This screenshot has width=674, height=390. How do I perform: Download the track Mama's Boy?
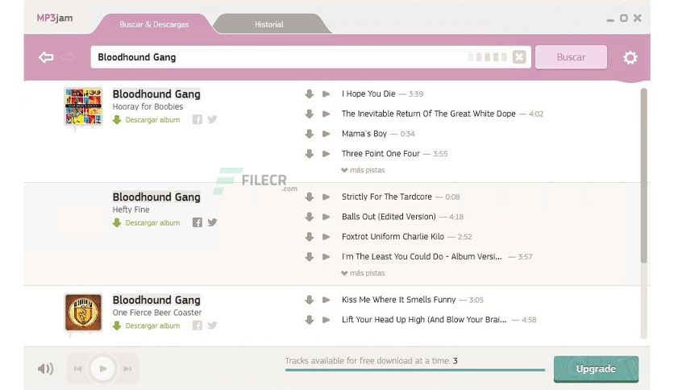coord(309,134)
